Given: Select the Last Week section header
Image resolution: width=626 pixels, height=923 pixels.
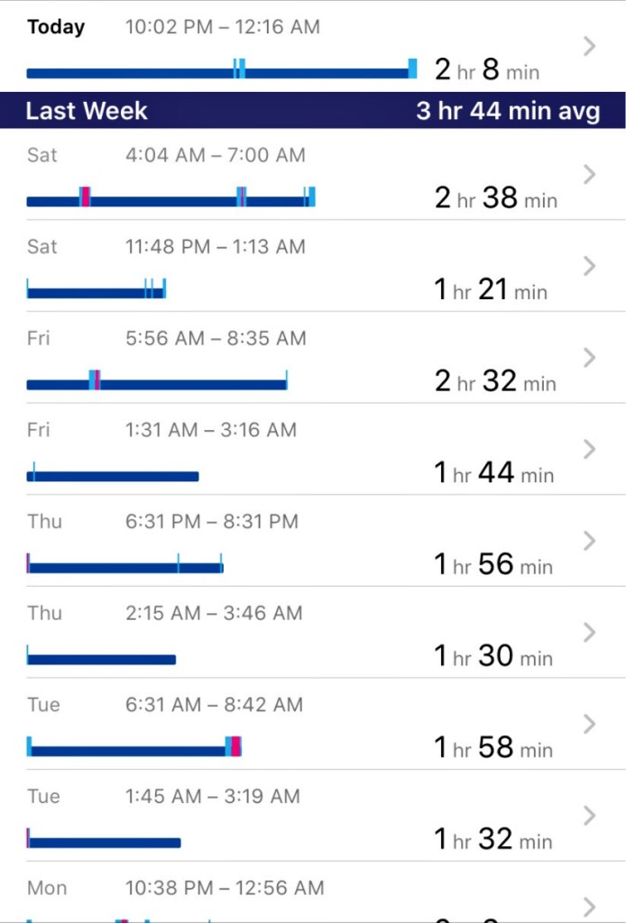Looking at the screenshot, I should click(87, 111).
